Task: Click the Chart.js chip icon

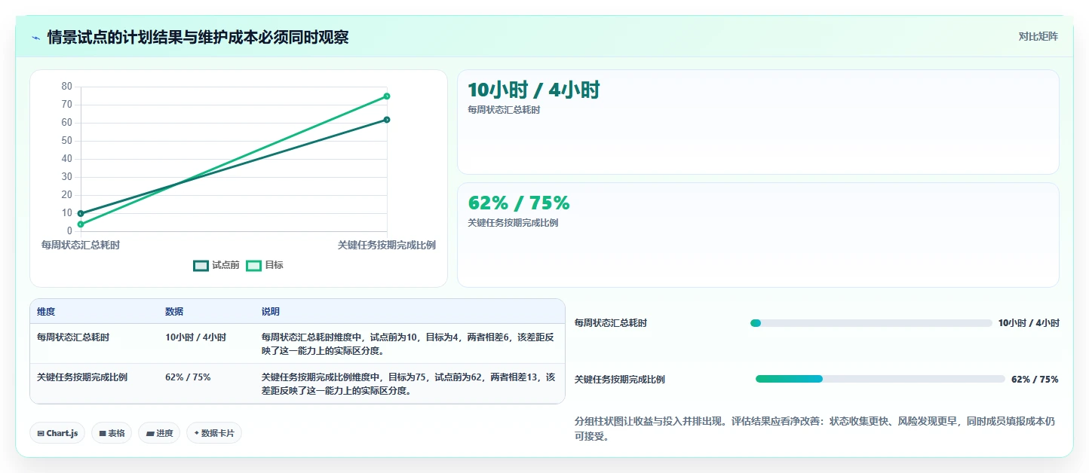Action: pos(41,434)
